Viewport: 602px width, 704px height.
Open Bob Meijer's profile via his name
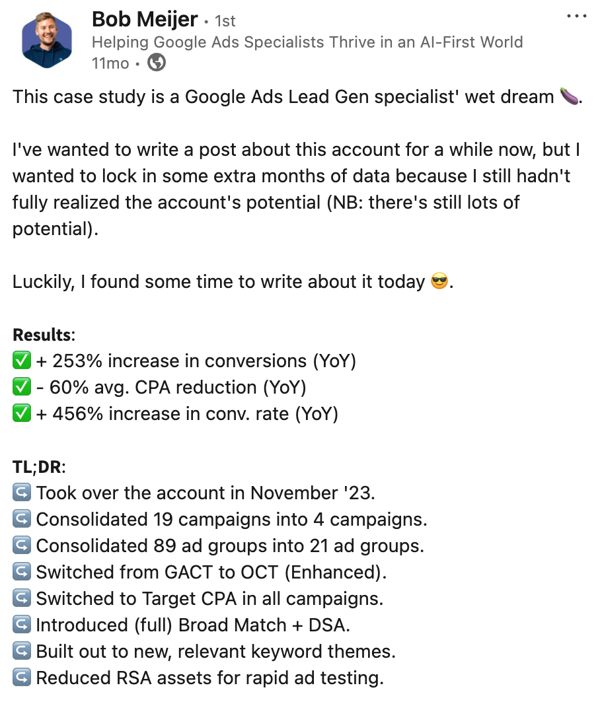click(144, 20)
